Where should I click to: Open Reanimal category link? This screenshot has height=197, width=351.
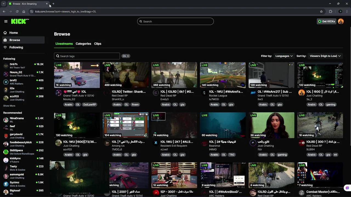click(214, 146)
